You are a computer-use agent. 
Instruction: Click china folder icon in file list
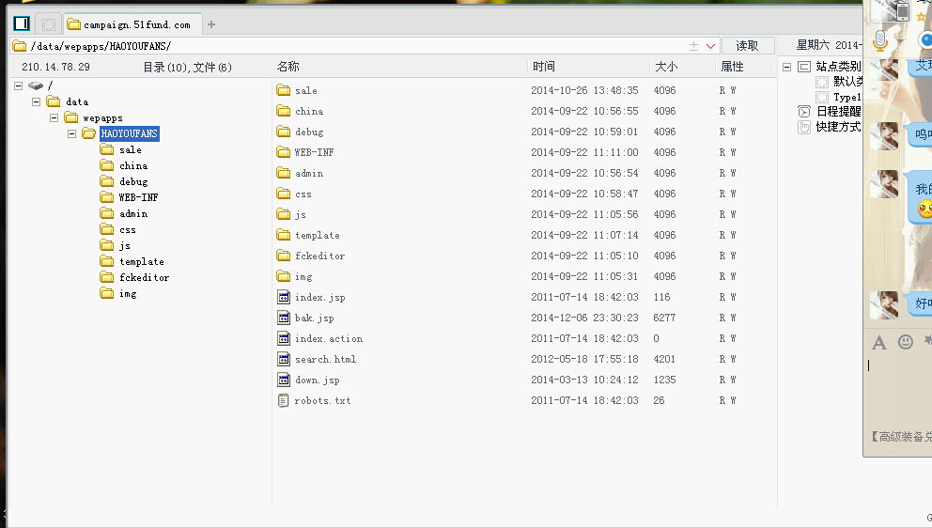pos(284,111)
